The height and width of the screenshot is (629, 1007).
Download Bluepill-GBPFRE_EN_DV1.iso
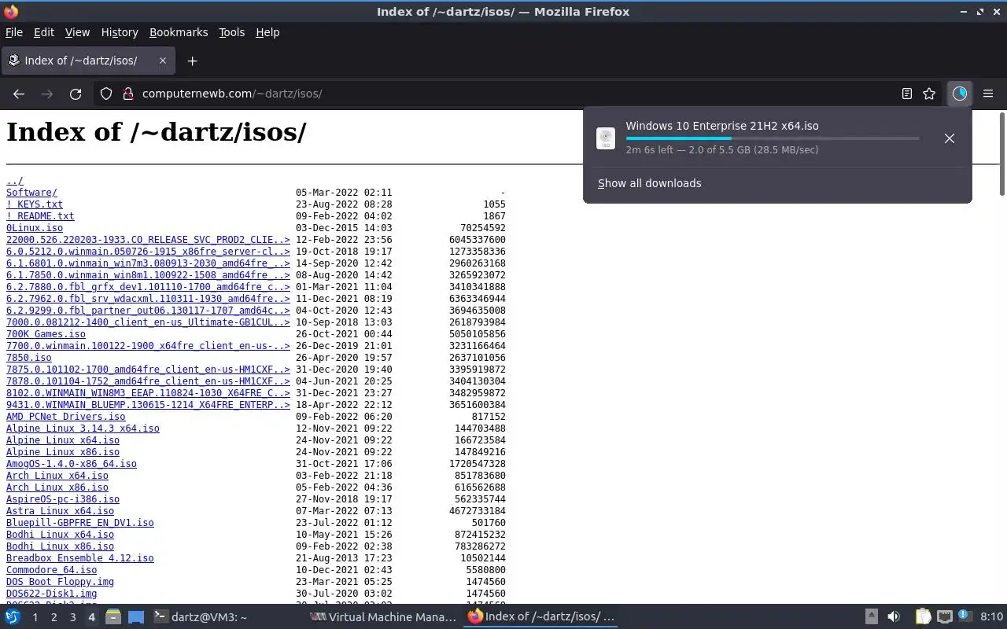pos(80,523)
